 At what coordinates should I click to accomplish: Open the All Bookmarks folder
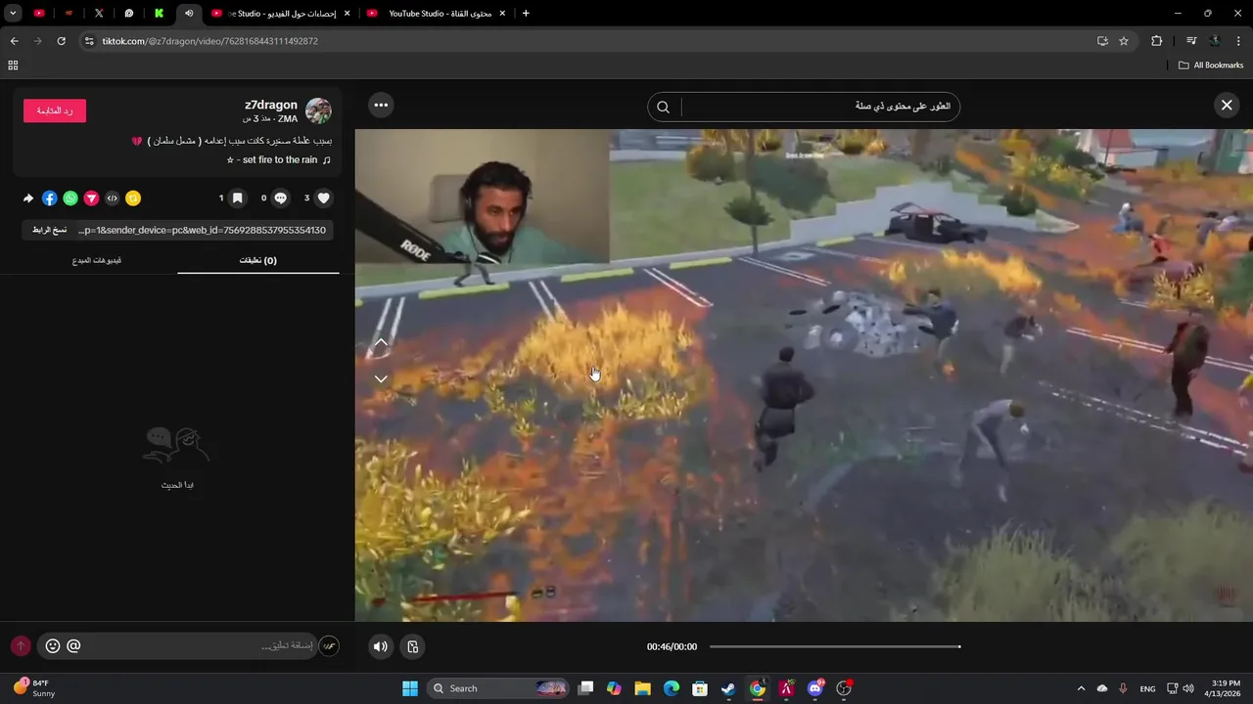[x=1211, y=66]
